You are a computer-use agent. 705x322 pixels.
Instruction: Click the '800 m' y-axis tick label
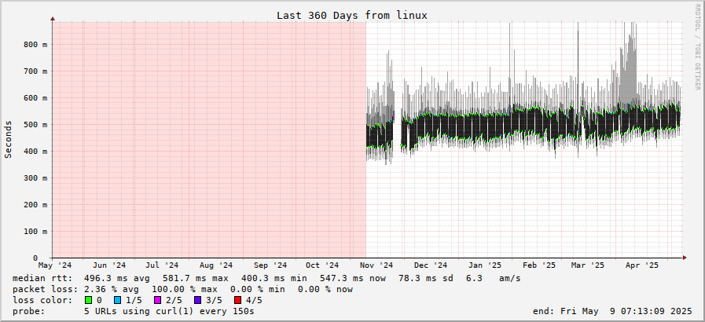(x=35, y=44)
